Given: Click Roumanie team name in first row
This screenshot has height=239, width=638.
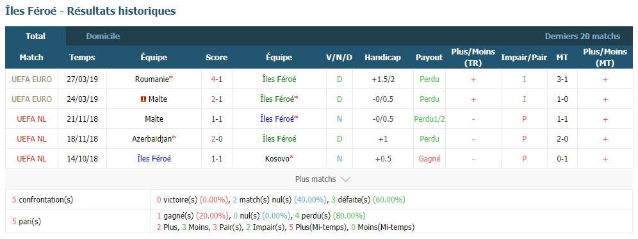Looking at the screenshot, I should tap(152, 79).
